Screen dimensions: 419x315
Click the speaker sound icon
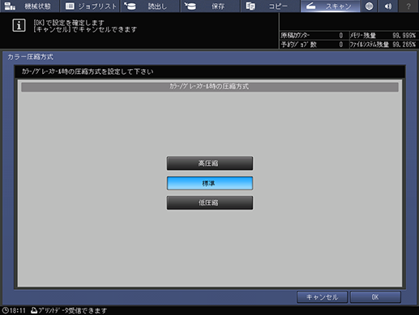[x=388, y=6]
